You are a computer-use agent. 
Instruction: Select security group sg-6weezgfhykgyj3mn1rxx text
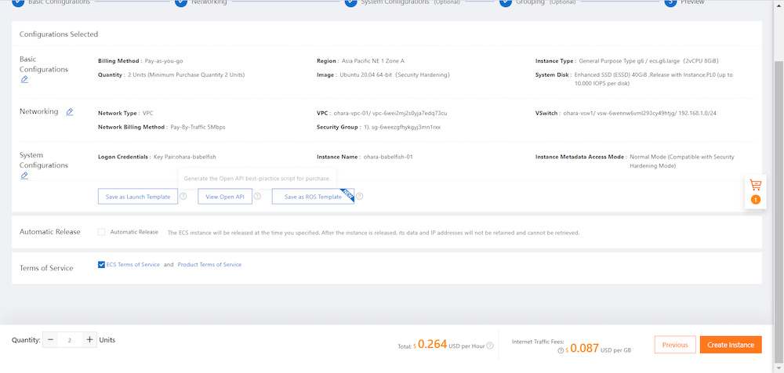coord(405,127)
